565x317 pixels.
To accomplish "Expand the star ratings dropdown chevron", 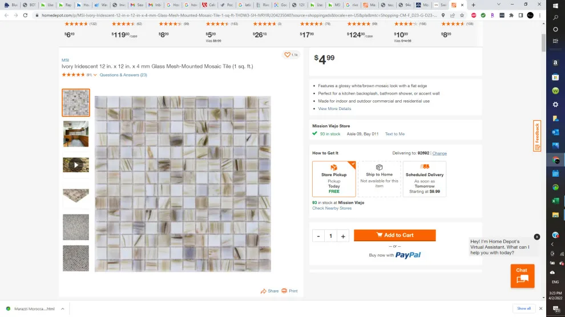I will (x=95, y=75).
